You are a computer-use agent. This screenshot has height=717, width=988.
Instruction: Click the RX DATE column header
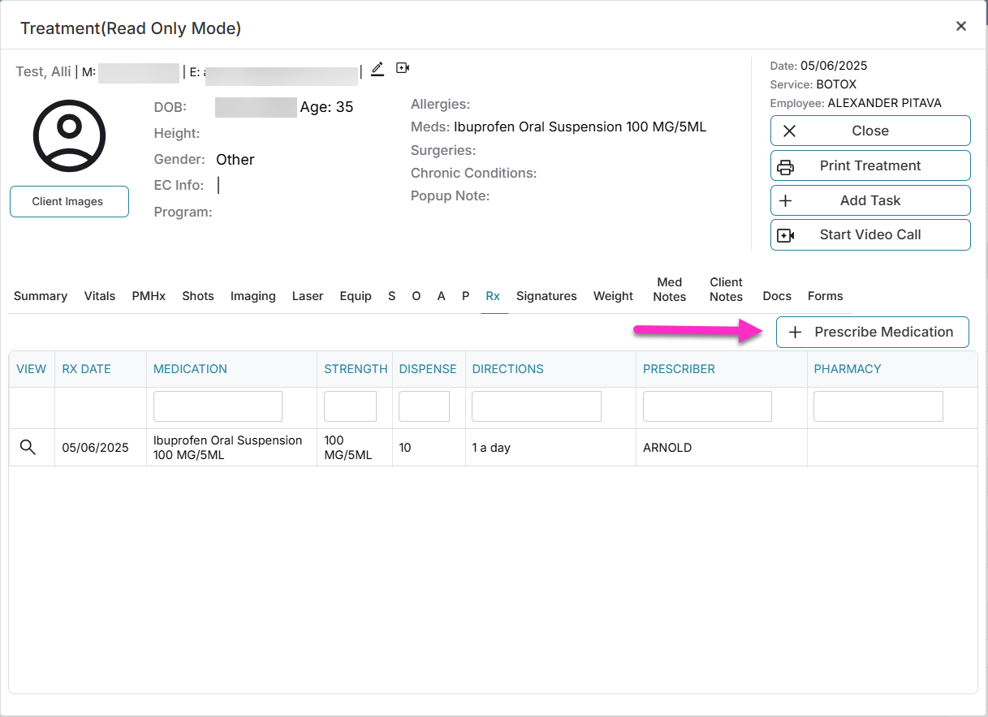86,368
